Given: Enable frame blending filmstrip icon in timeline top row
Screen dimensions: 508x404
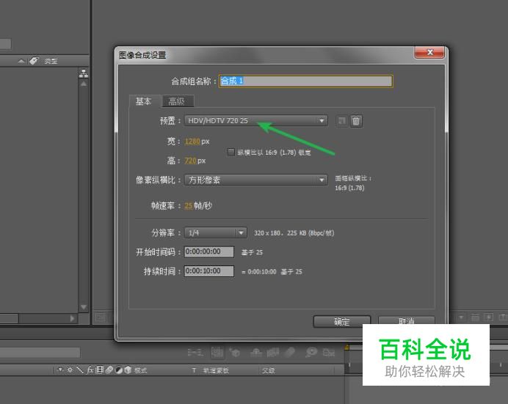Looking at the screenshot, I should coord(273,352).
